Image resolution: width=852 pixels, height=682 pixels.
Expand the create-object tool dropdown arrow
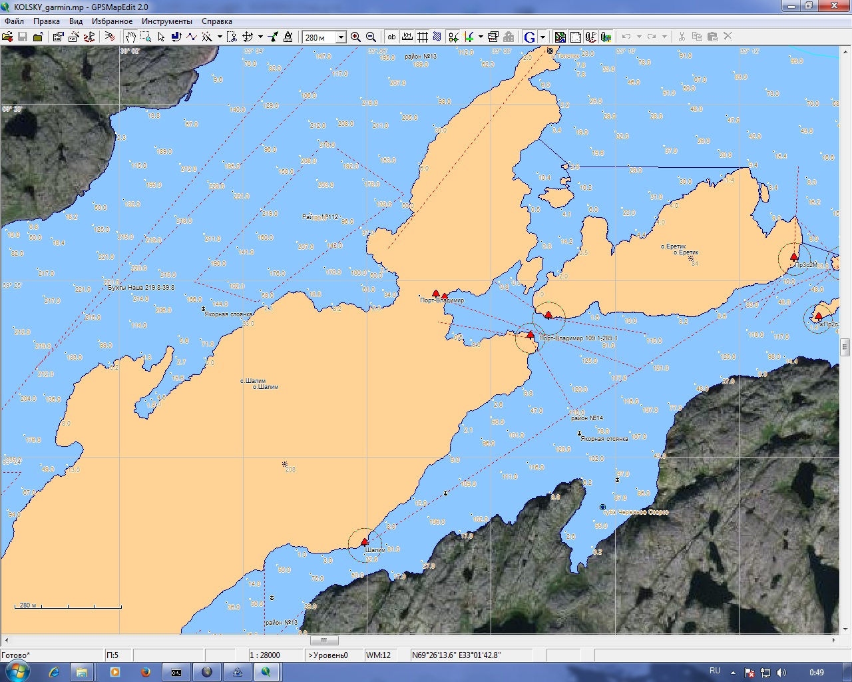[x=220, y=37]
